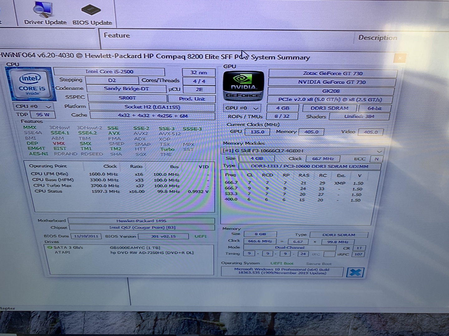
Task: Click the AES-NI feature flag
Action: click(39, 154)
